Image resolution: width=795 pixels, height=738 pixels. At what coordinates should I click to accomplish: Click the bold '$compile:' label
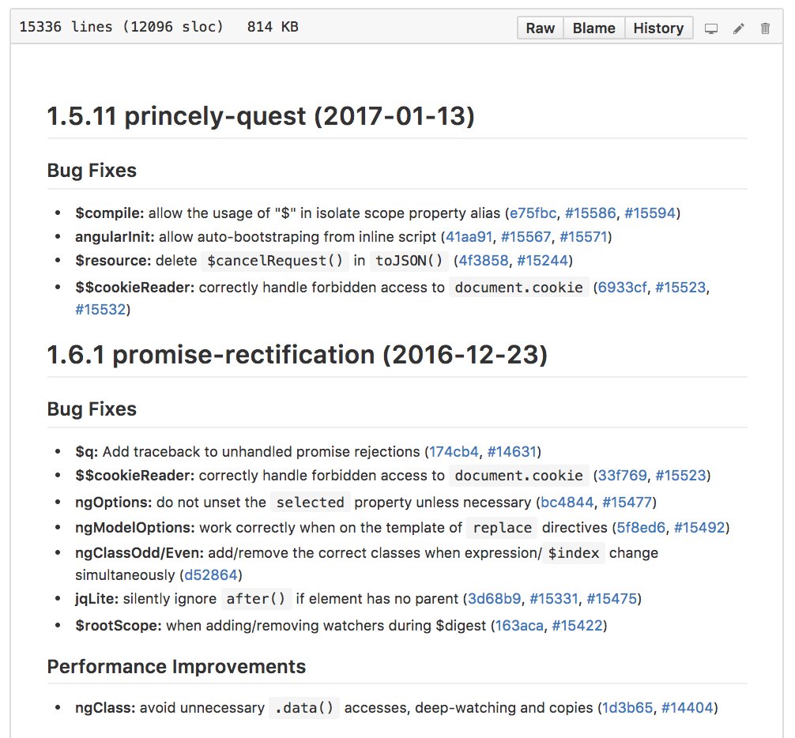110,213
